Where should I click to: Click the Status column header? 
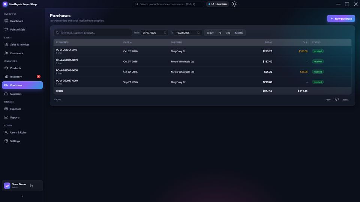tap(316, 42)
